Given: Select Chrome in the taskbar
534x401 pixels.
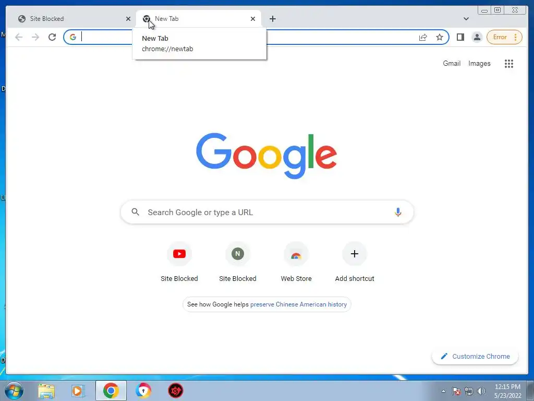Looking at the screenshot, I should pyautogui.click(x=111, y=391).
